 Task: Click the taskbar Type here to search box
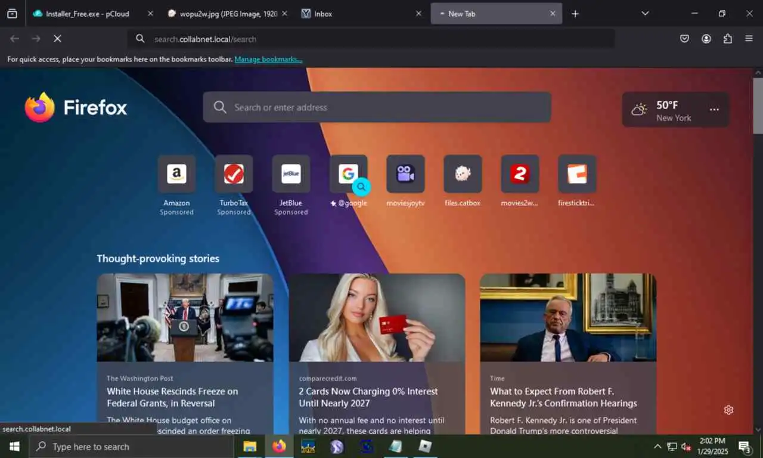(x=131, y=447)
